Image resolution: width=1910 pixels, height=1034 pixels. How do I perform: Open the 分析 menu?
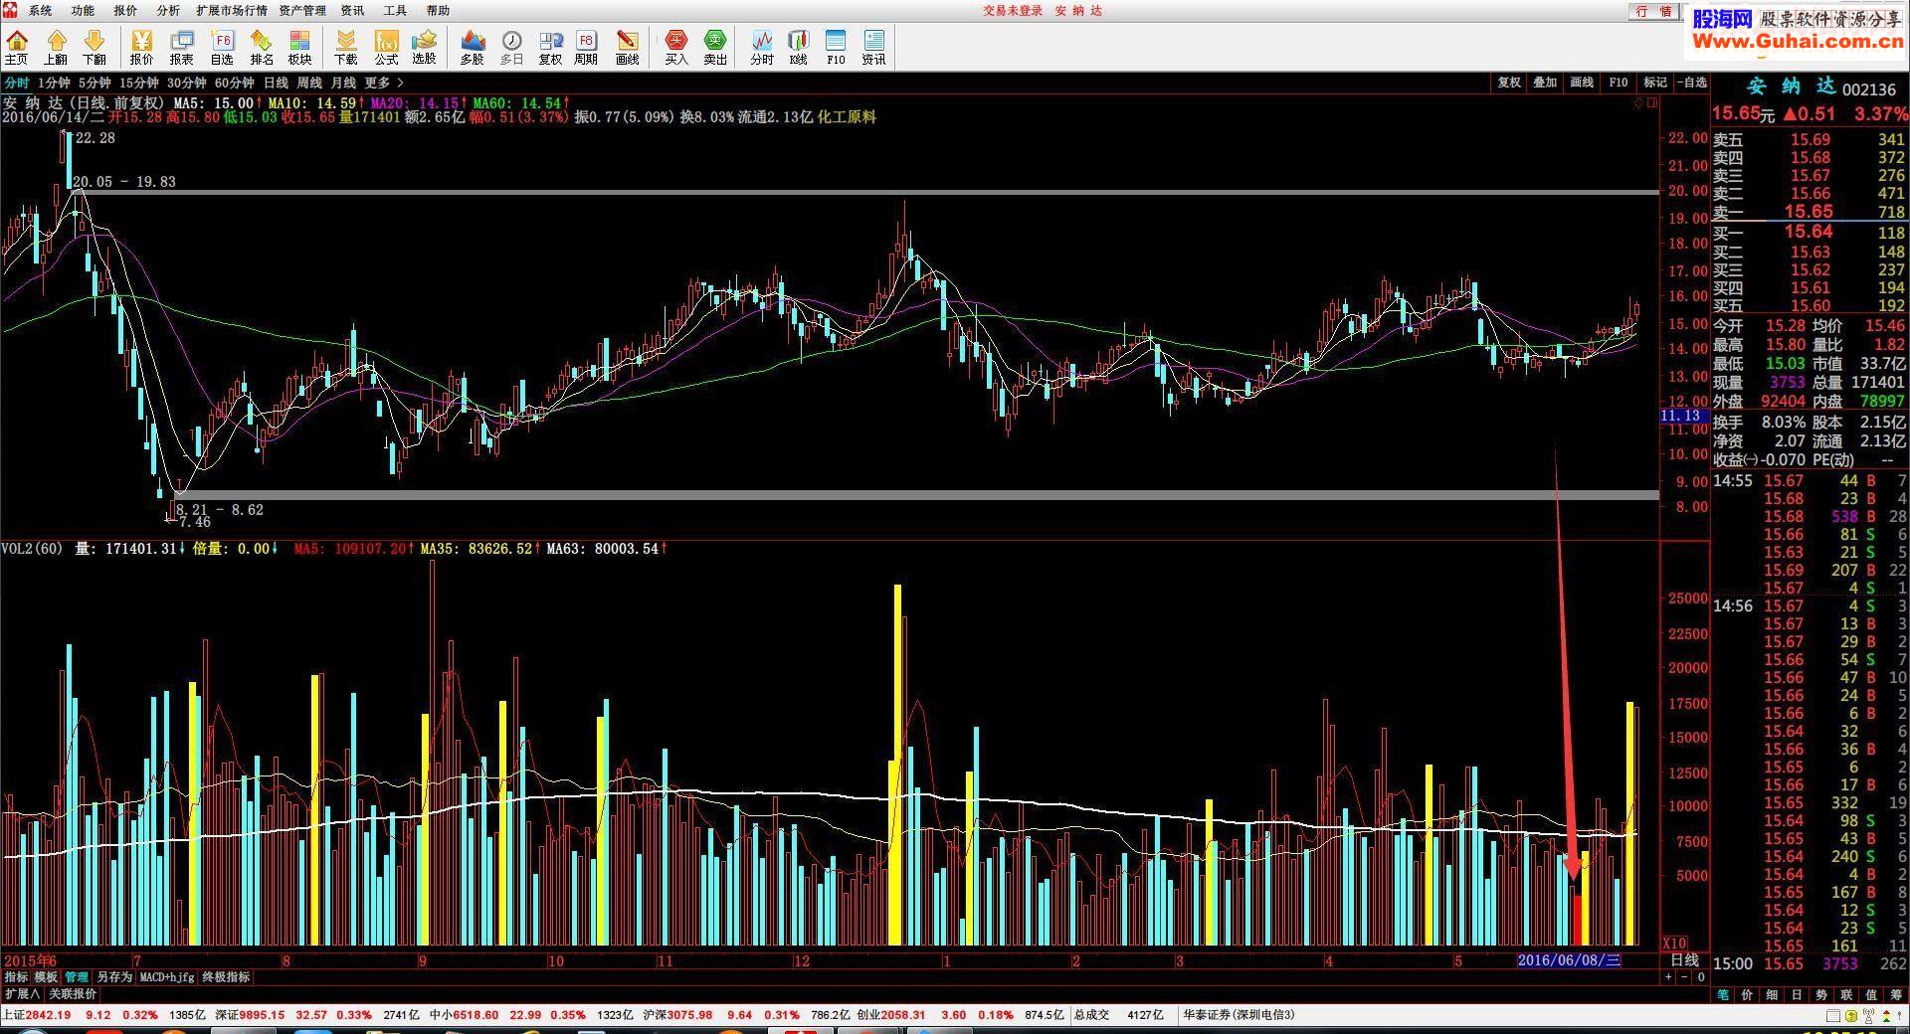point(168,11)
